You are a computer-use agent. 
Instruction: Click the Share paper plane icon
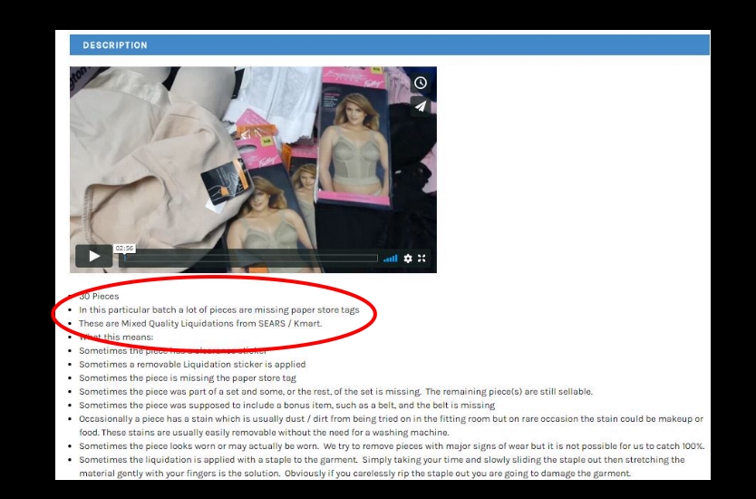tap(421, 106)
